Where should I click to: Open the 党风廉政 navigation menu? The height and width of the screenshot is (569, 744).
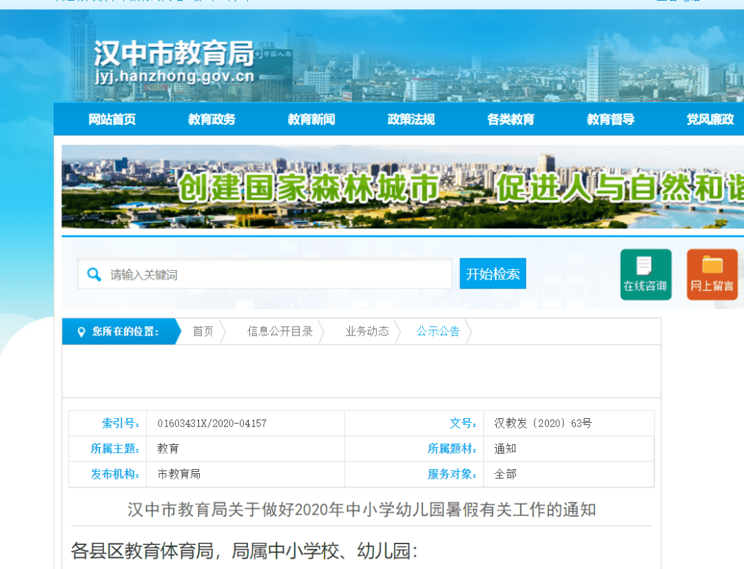click(708, 118)
